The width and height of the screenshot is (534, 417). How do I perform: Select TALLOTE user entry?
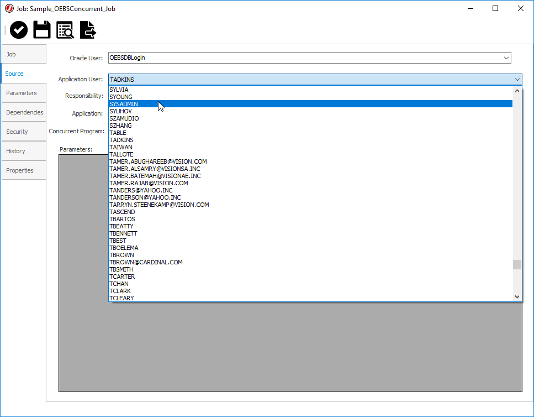pos(310,154)
